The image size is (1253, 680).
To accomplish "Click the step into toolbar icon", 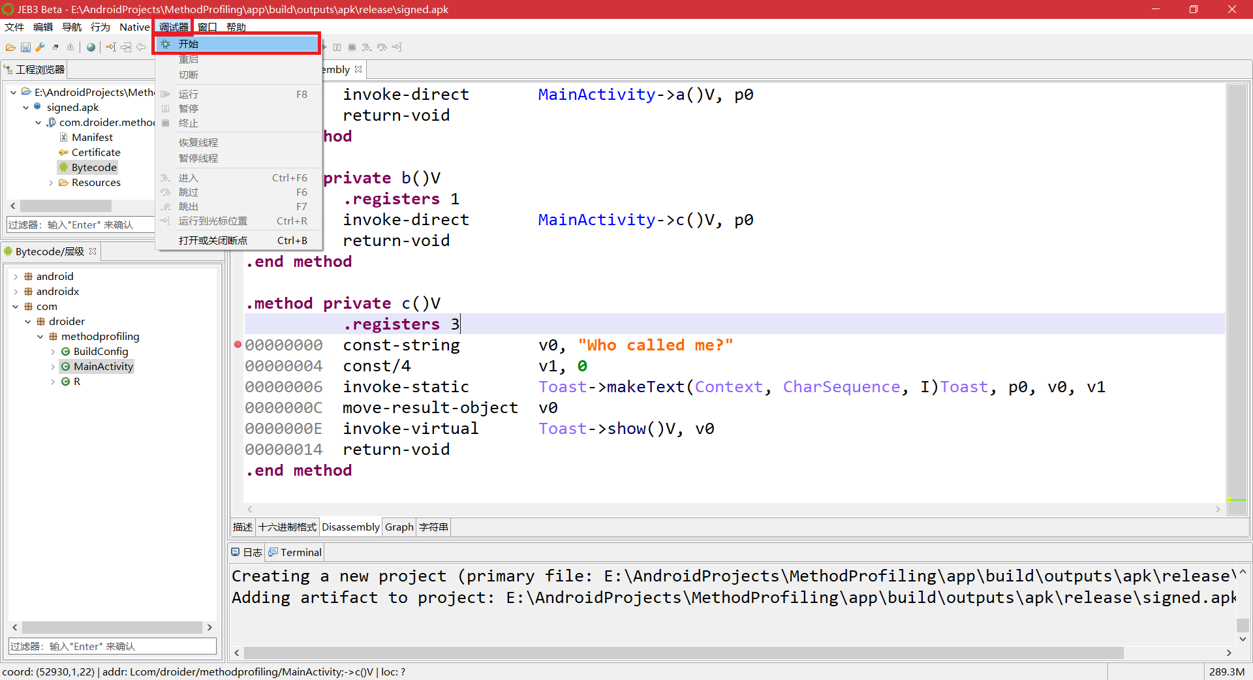I will (x=367, y=47).
